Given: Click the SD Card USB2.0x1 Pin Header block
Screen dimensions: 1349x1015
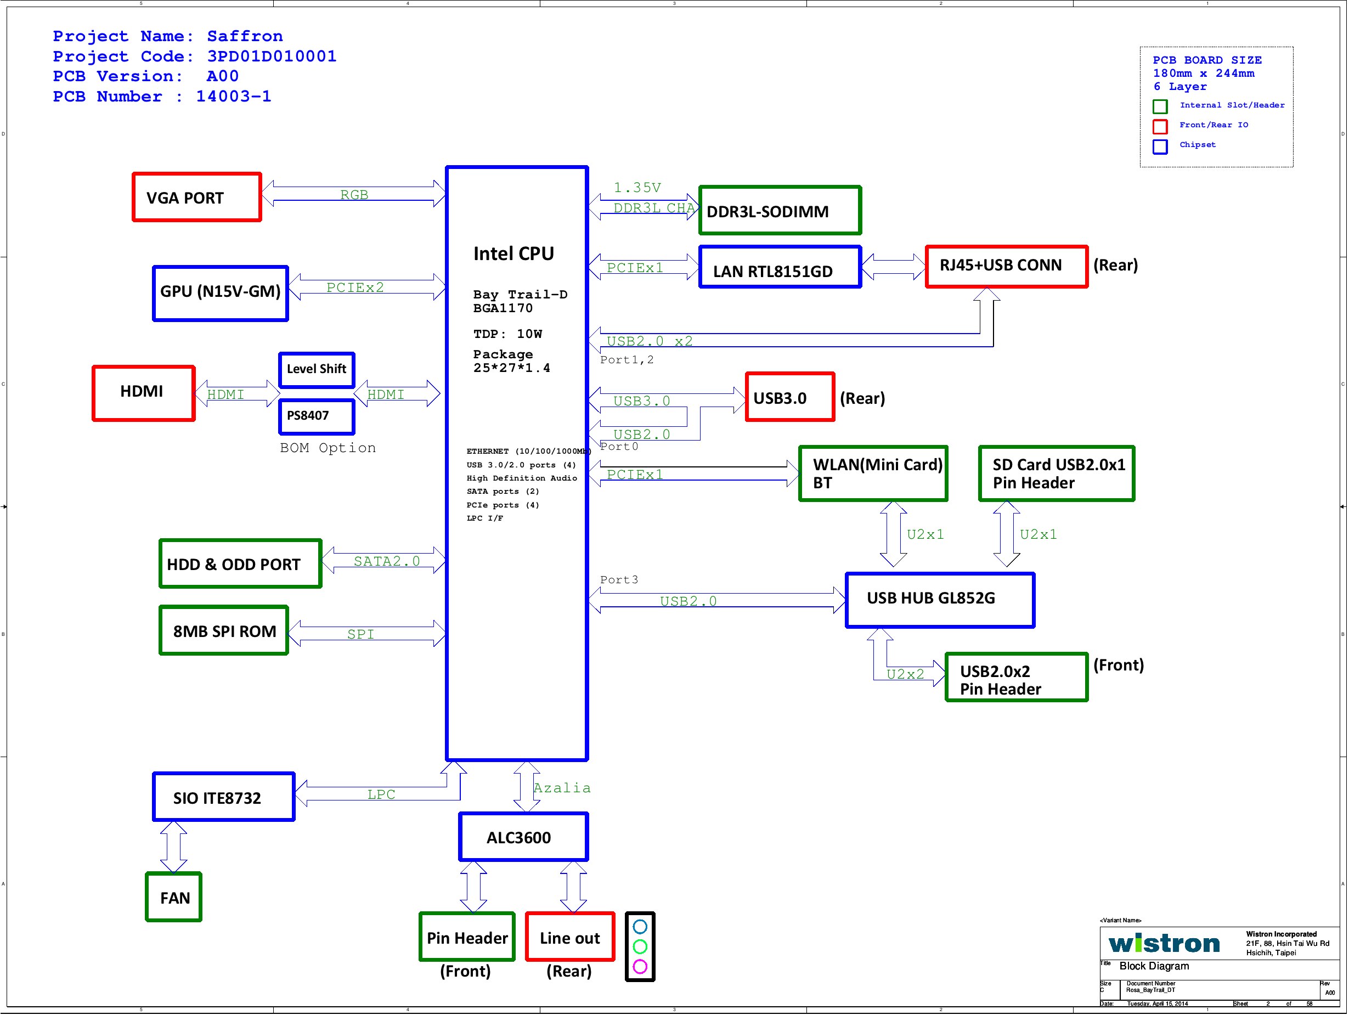Looking at the screenshot, I should pyautogui.click(x=1057, y=473).
